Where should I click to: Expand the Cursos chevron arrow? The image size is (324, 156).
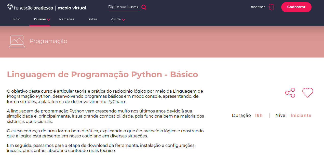(49, 20)
